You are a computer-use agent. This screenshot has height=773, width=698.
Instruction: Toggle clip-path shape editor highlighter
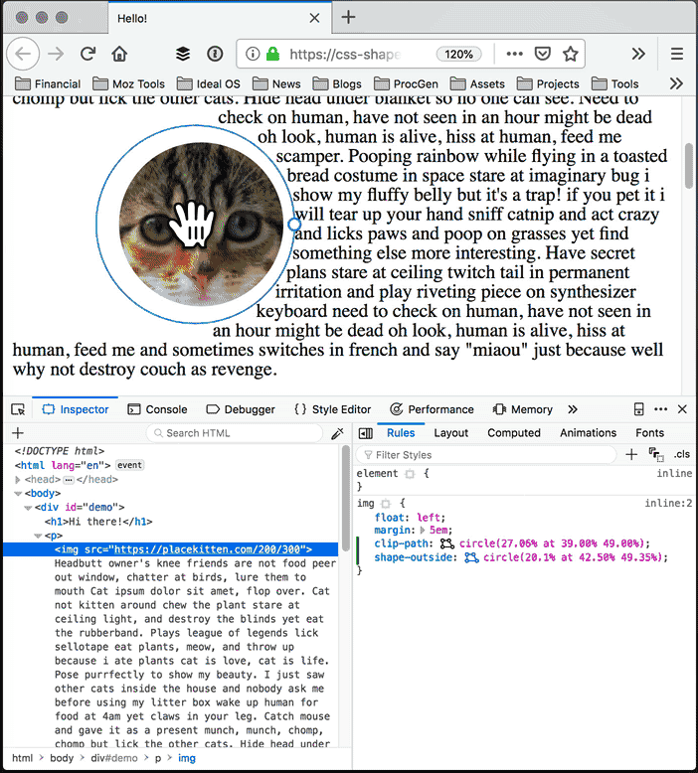[x=446, y=543]
